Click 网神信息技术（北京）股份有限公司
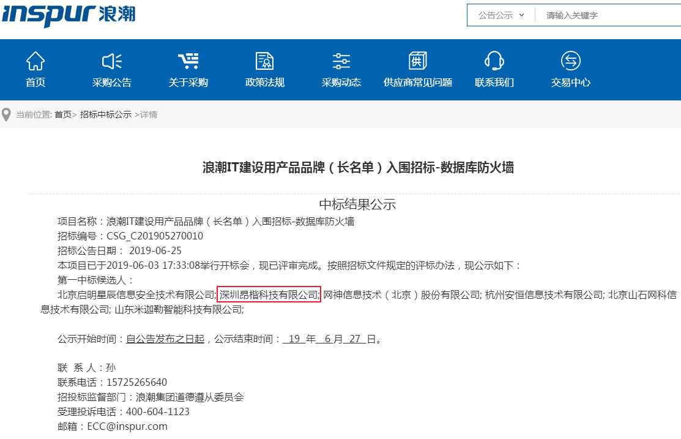 pyautogui.click(x=401, y=295)
